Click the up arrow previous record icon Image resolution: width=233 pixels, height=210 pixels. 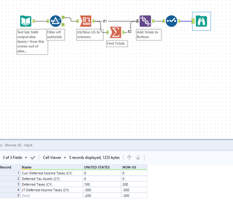click(129, 157)
